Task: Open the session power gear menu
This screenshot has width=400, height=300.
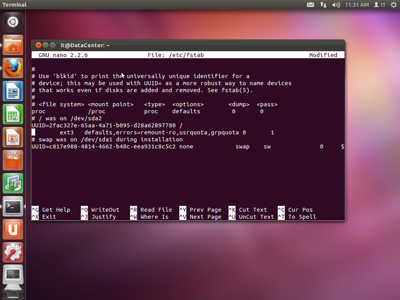Action: [394, 5]
